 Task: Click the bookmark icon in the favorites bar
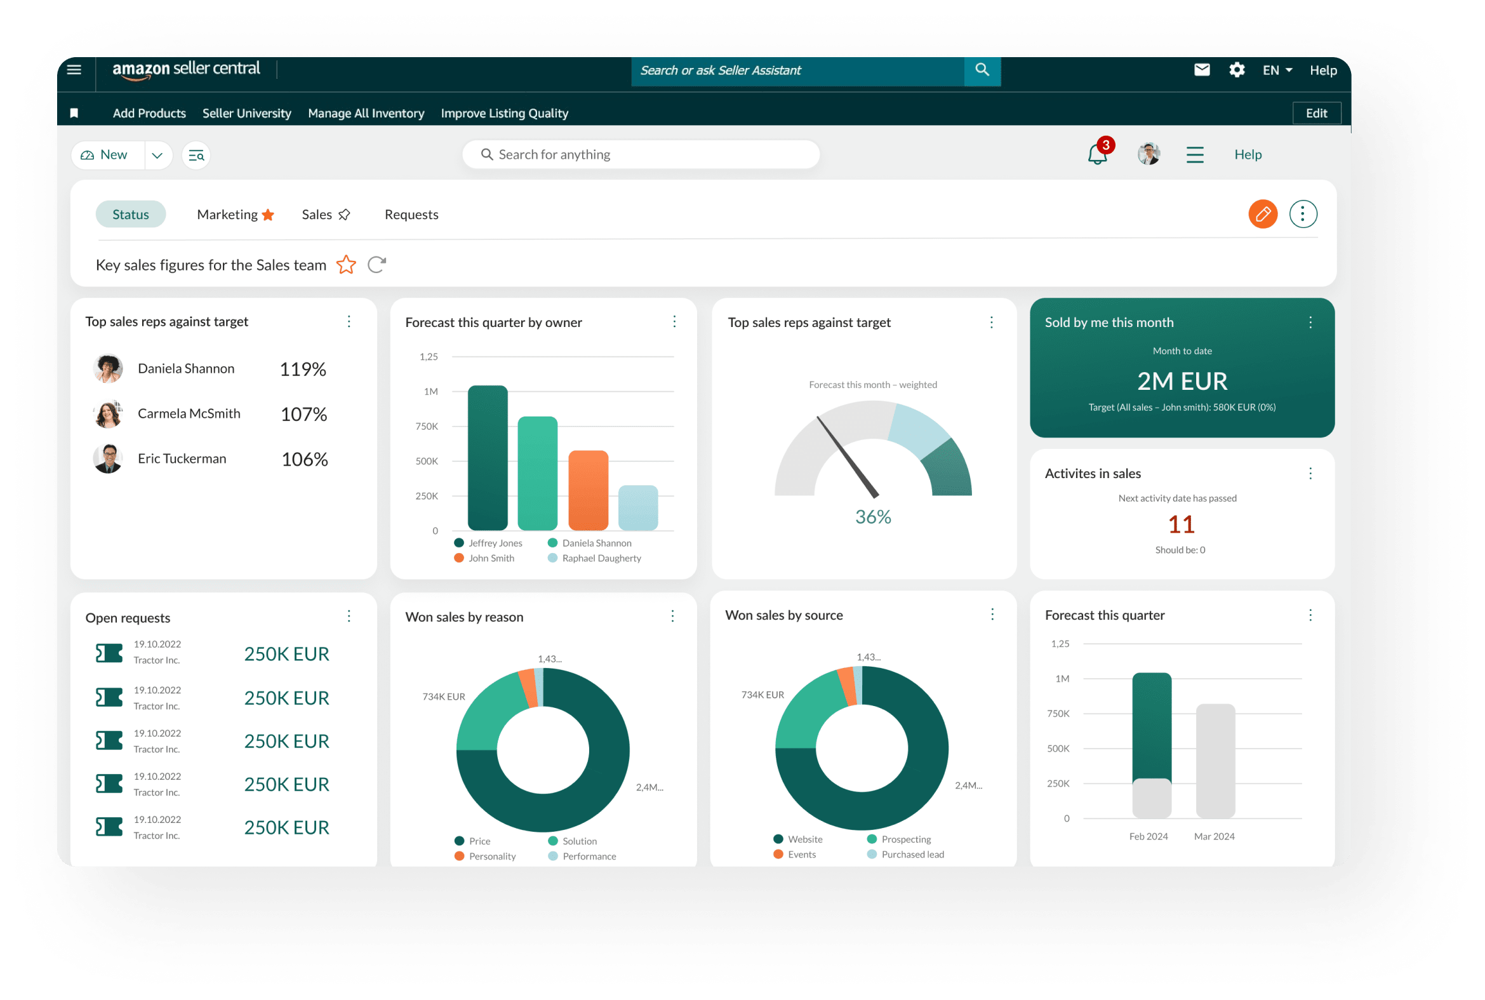point(74,113)
